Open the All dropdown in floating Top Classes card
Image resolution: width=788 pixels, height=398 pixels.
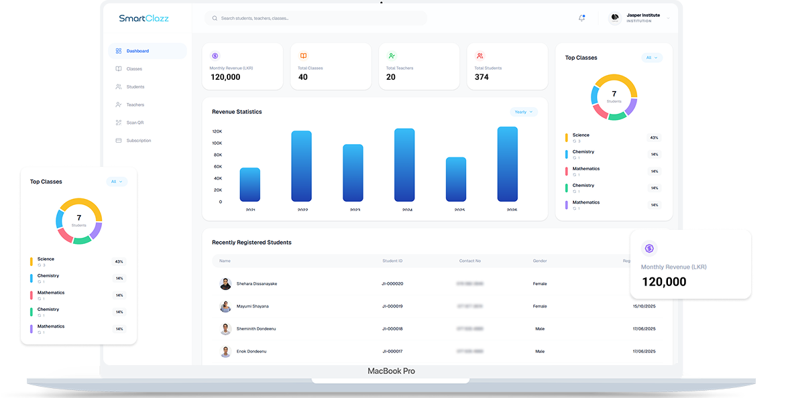click(117, 182)
